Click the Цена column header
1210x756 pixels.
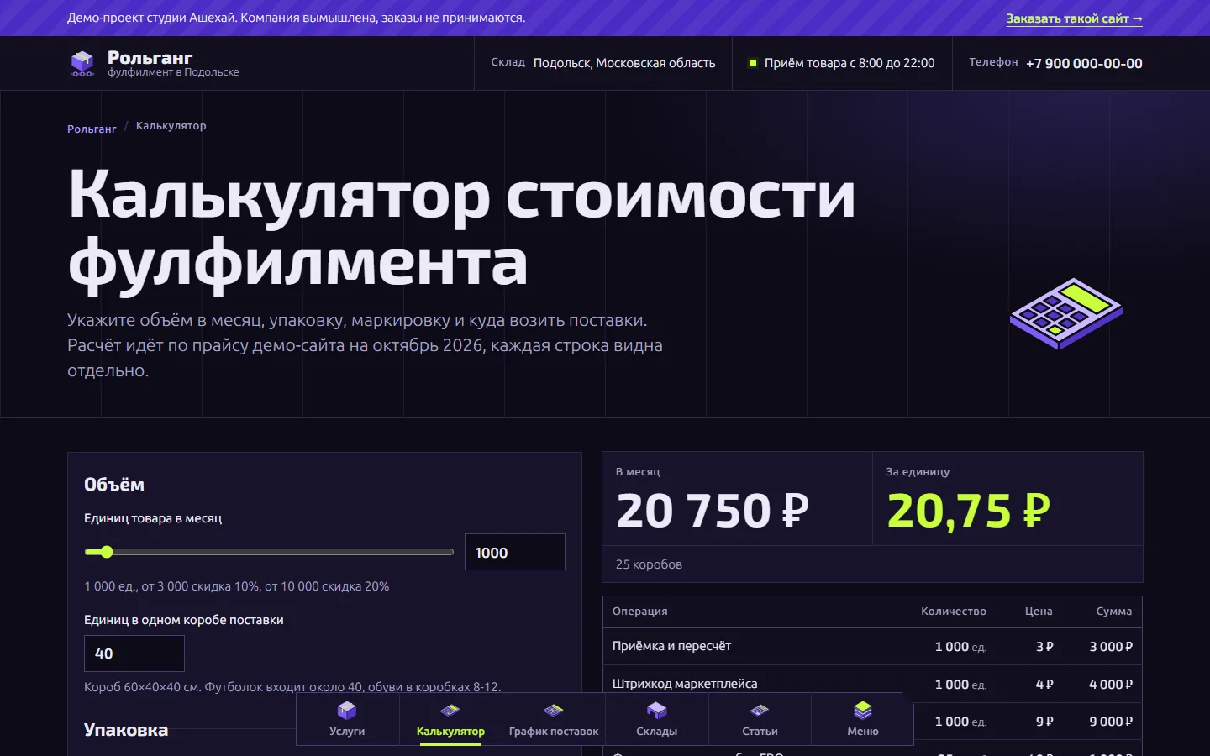1039,612
